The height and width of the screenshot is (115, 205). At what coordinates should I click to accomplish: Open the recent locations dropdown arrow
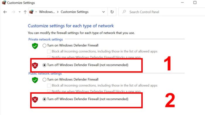click(20, 12)
